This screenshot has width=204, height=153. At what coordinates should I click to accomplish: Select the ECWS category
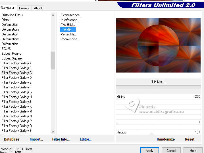[x=6, y=49]
